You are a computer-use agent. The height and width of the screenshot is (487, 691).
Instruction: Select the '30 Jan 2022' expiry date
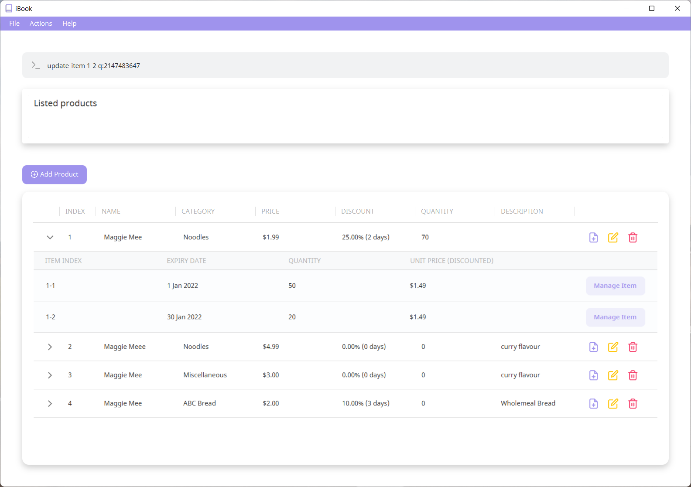point(185,317)
